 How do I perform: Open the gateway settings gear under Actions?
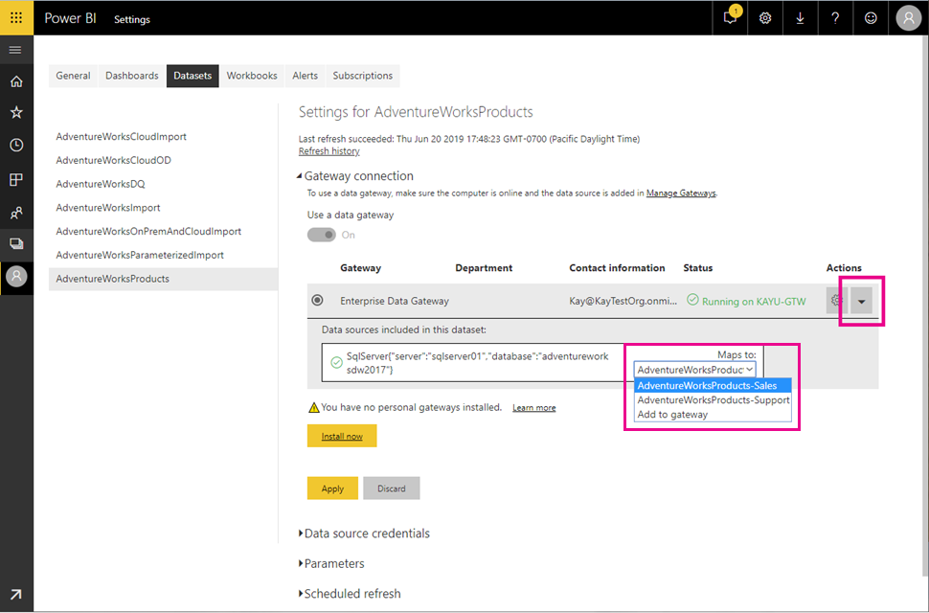tap(836, 301)
